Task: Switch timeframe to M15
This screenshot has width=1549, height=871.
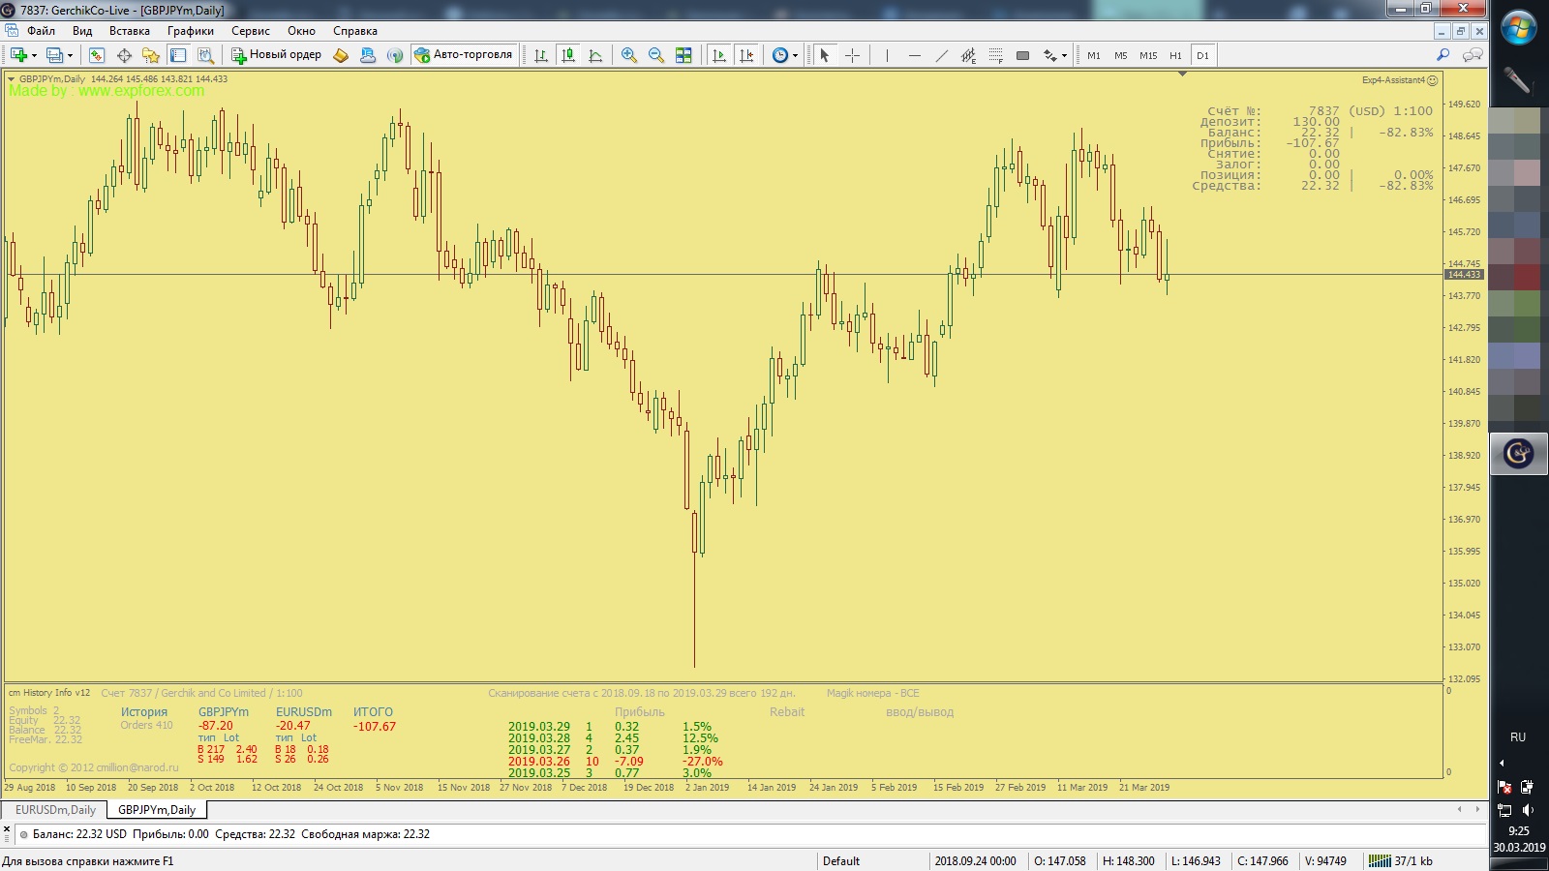Action: click(x=1148, y=55)
